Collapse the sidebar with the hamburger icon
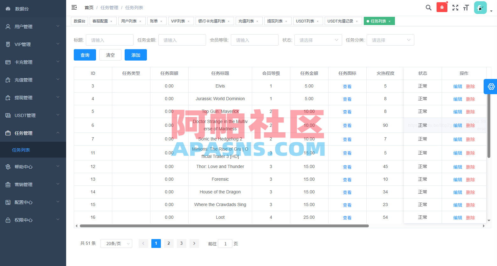Screen dimensions: 497x266 click(x=74, y=7)
